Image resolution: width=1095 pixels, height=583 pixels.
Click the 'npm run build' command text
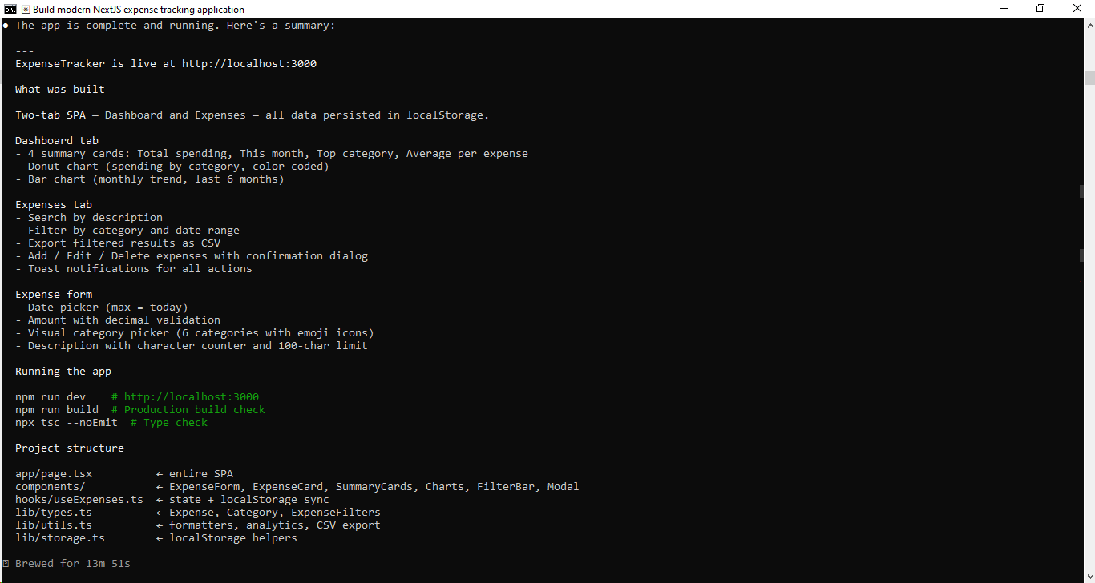point(57,410)
